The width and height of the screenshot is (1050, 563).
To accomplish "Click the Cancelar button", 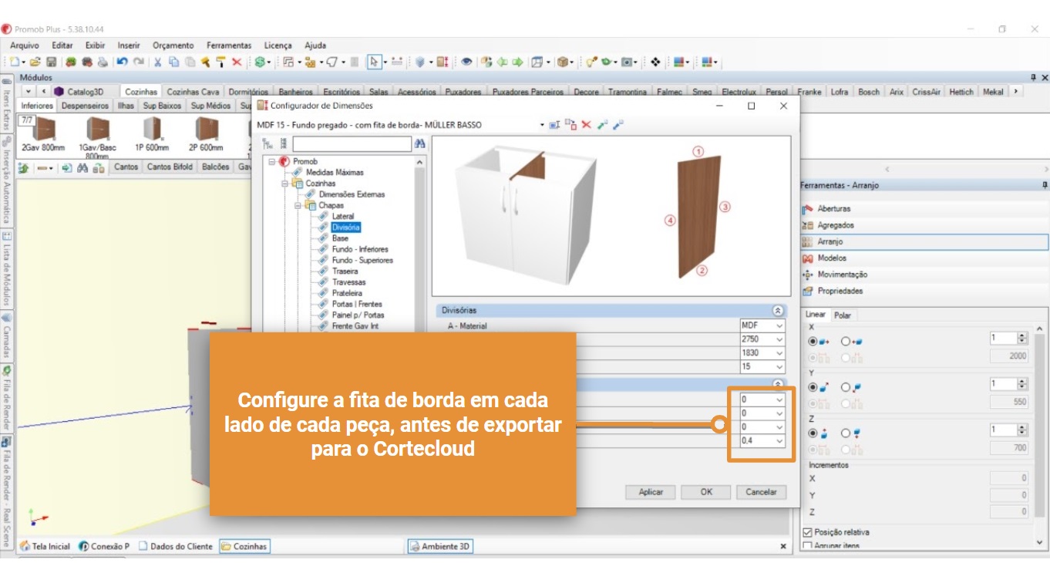I will tap(762, 492).
